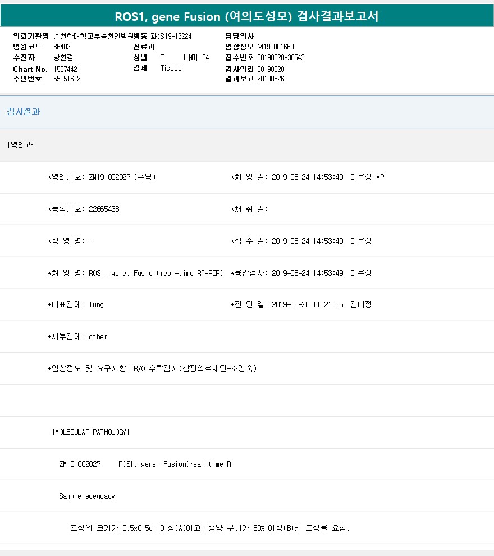Screen dimensions: 494x556
Task: Select the Chart No. 1587442 value
Action: (65, 69)
